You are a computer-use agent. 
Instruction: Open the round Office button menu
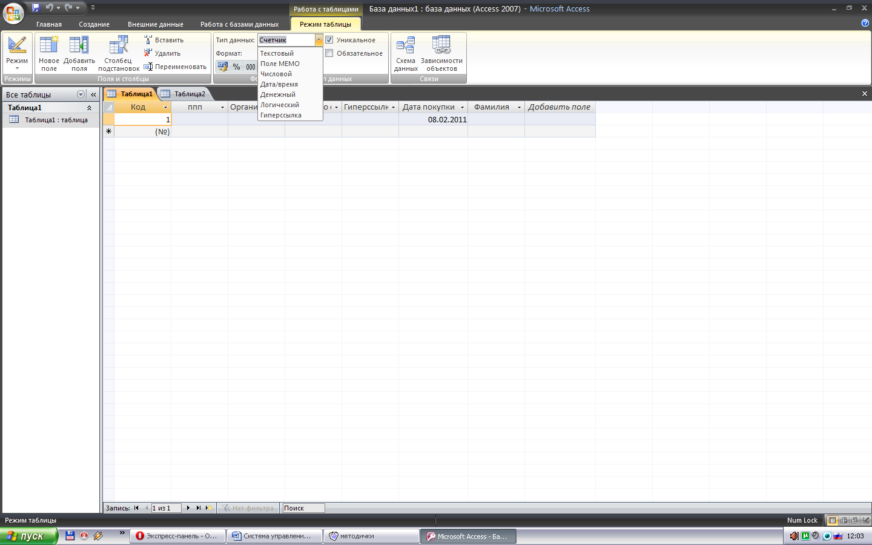click(13, 13)
